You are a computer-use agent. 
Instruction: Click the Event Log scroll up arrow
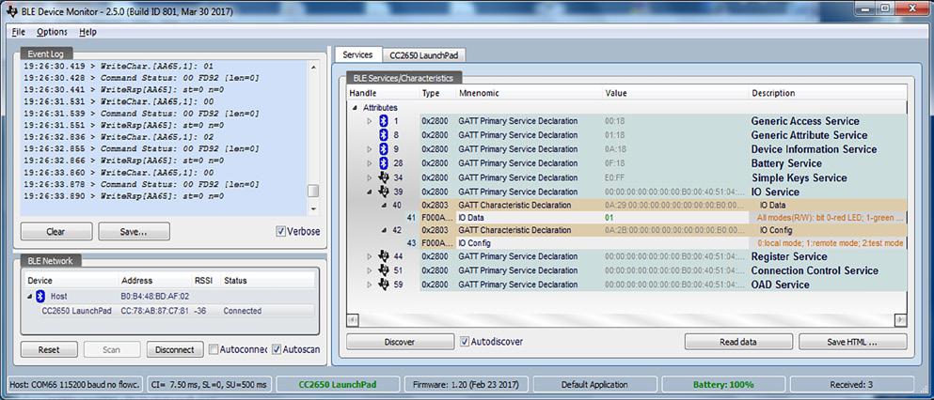point(312,67)
